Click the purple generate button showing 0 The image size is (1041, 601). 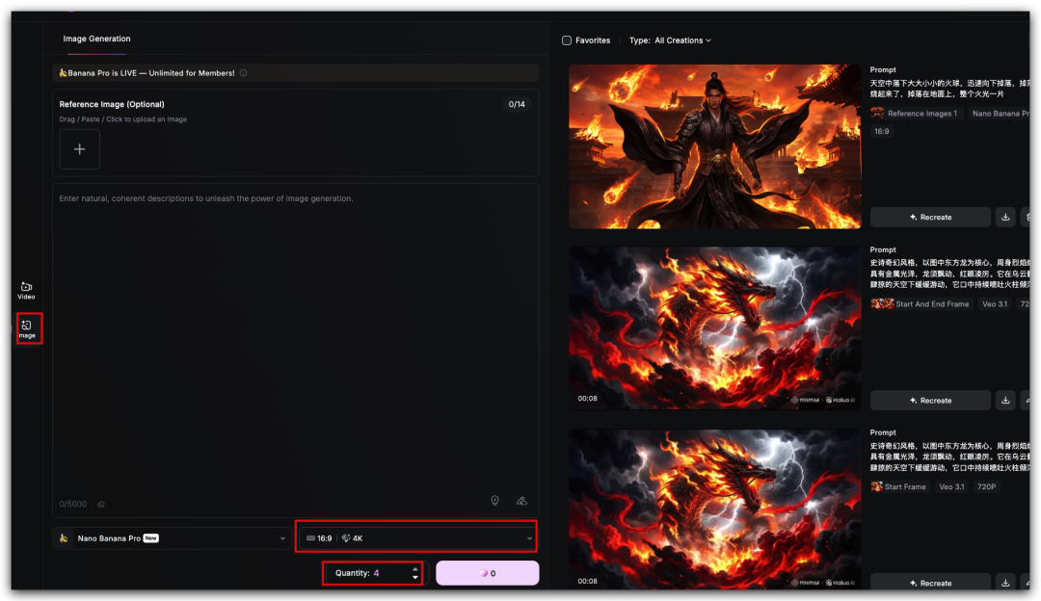[x=488, y=573]
